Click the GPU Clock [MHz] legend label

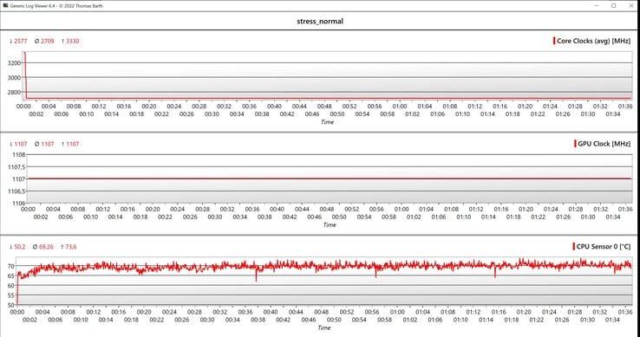point(604,144)
